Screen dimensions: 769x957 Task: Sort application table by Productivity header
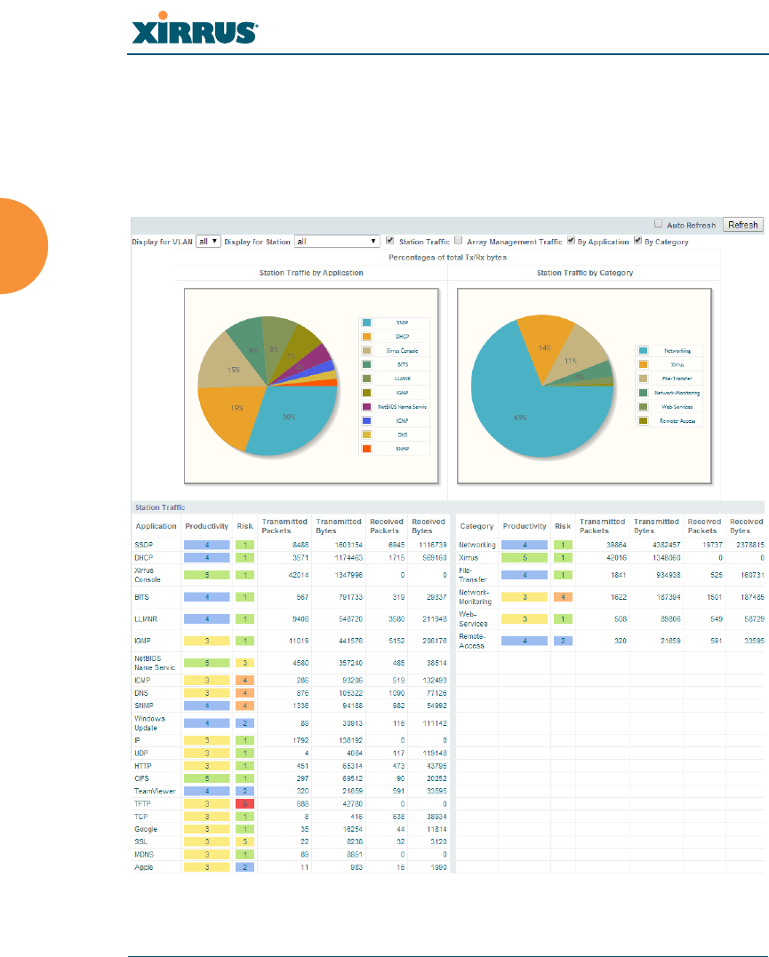(206, 526)
